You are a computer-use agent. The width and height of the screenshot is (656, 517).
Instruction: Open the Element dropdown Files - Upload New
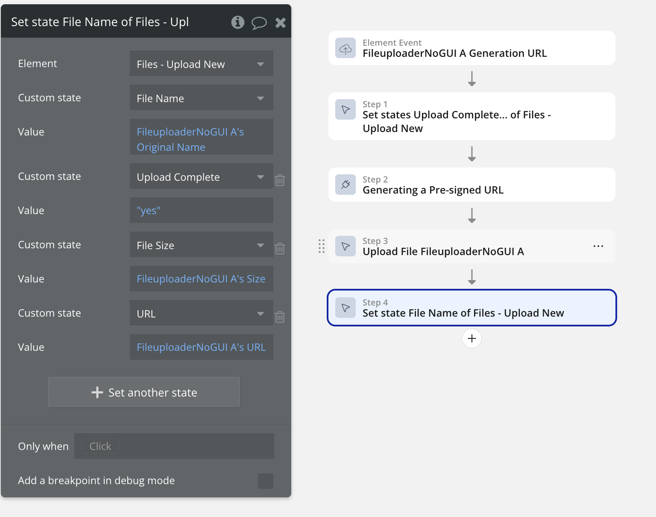202,64
